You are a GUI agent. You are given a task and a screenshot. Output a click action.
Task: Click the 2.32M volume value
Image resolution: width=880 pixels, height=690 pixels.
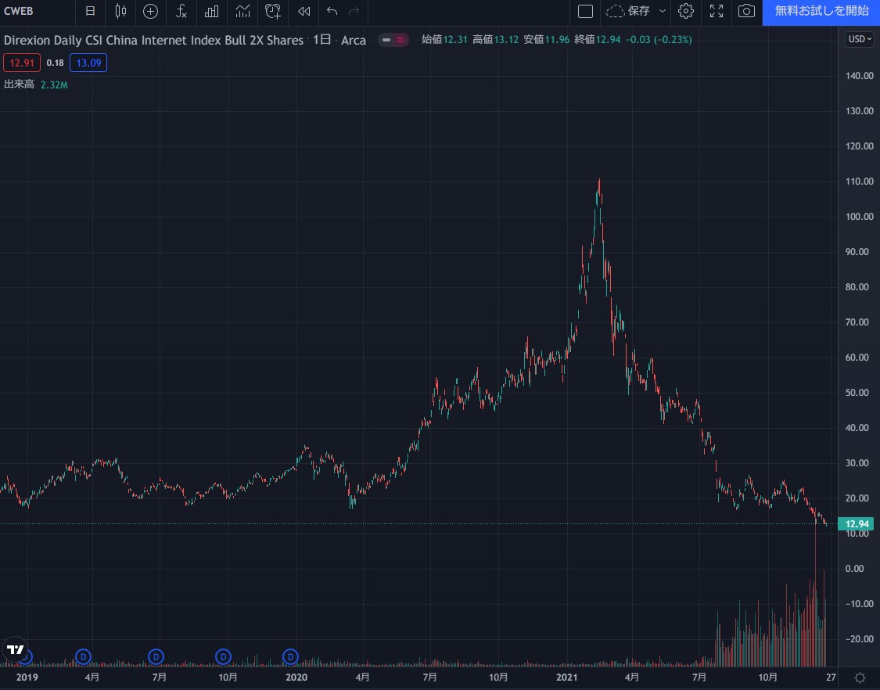click(55, 84)
